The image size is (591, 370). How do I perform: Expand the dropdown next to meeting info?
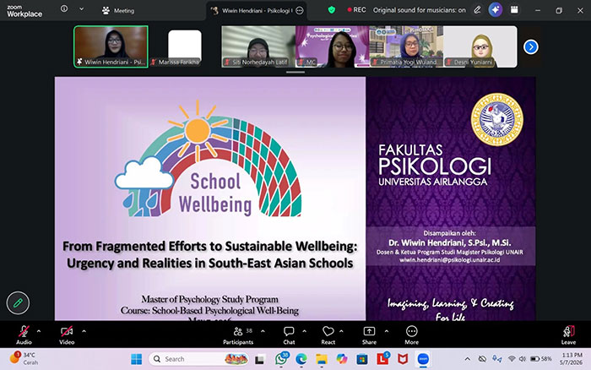point(81,8)
